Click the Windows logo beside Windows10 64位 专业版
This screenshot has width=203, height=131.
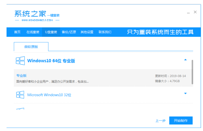coord(20,61)
